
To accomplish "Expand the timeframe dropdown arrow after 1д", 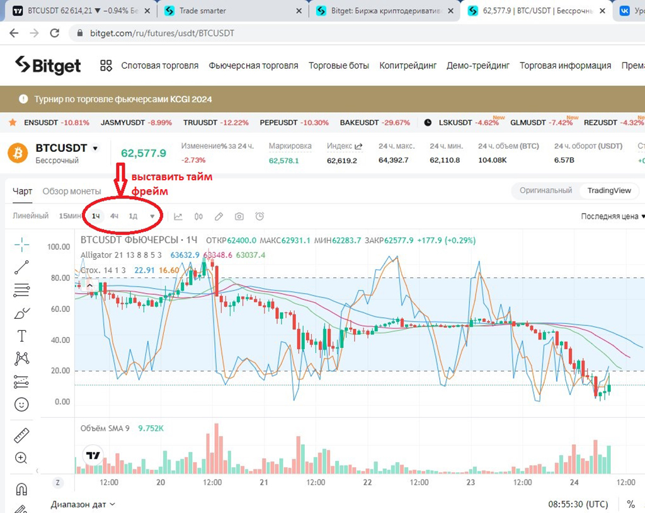I will point(152,216).
